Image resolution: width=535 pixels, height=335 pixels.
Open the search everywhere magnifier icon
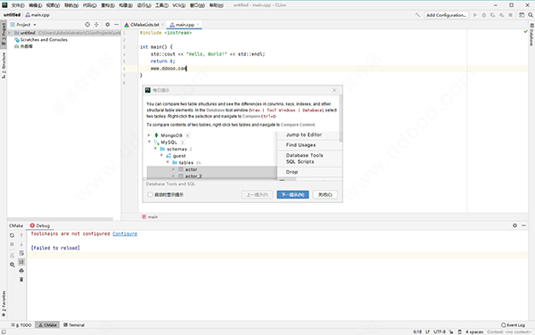click(x=531, y=15)
